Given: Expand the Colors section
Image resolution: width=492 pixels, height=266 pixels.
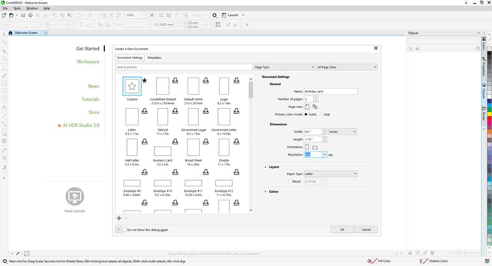Looking at the screenshot, I should 266,191.
